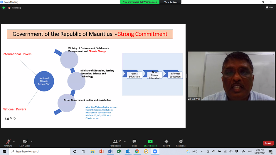Open PowerPoint from the taskbar

[x=101, y=151]
